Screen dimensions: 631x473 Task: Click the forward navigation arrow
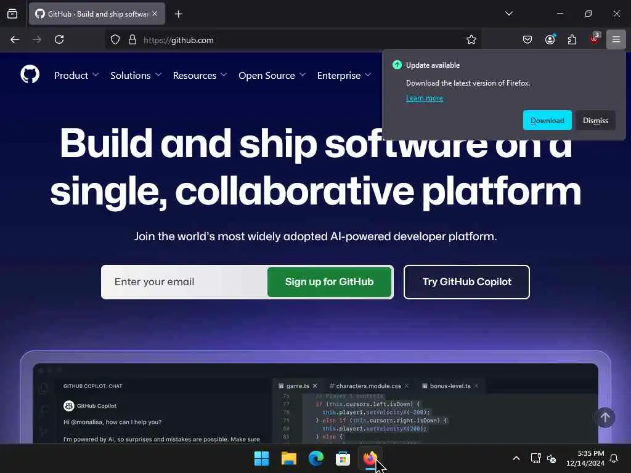coord(36,39)
